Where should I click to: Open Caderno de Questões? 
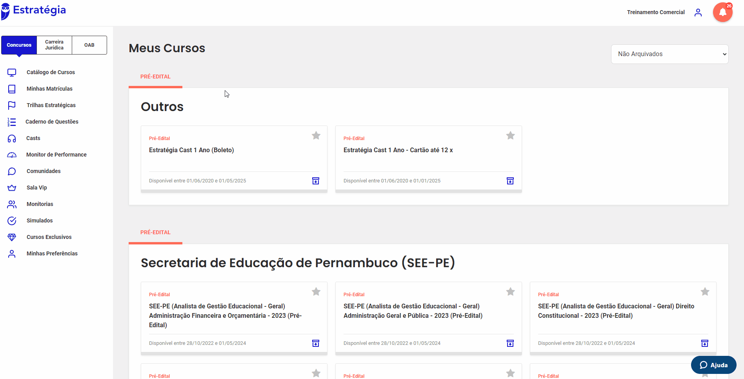click(x=52, y=122)
